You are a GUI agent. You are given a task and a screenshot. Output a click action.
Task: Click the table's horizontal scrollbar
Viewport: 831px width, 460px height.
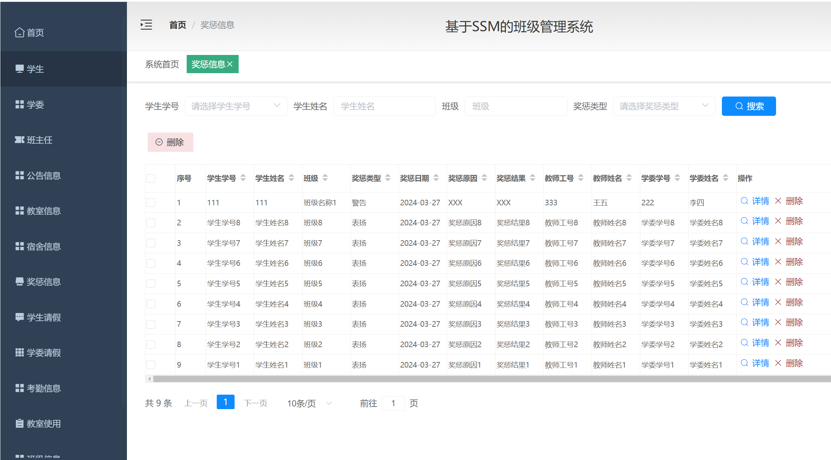click(492, 379)
